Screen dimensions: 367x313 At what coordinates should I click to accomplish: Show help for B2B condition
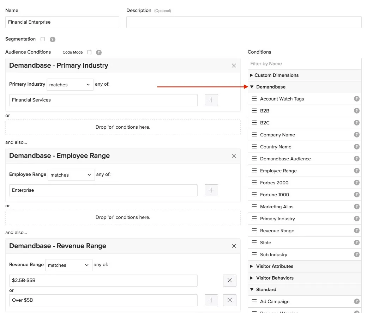(356, 111)
